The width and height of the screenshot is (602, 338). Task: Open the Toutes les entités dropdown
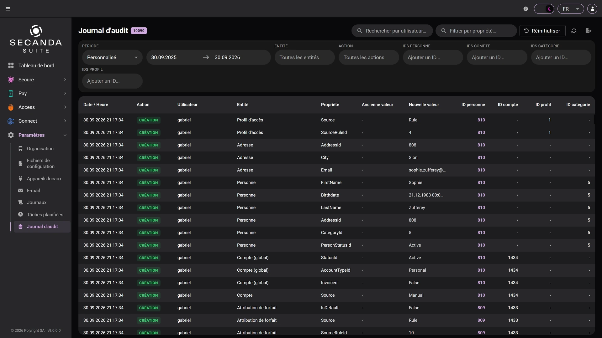point(304,57)
